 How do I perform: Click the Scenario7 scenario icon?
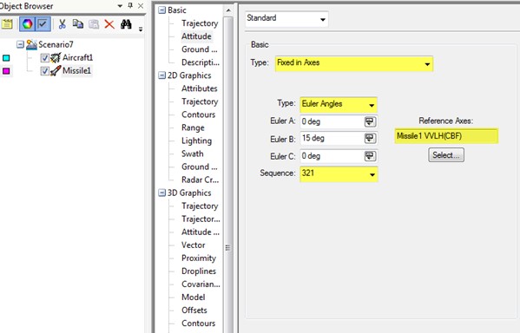(x=31, y=44)
